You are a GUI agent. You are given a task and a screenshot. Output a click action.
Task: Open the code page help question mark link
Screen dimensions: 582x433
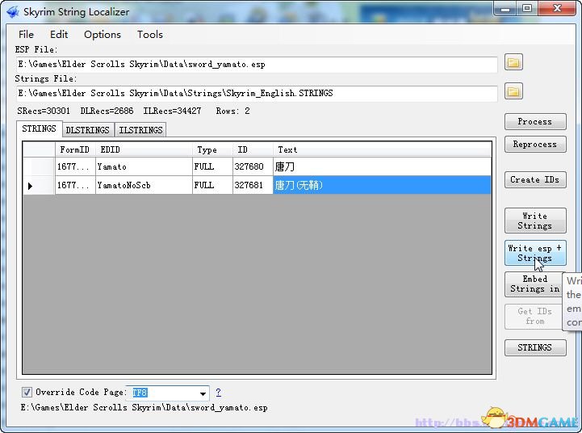tap(218, 392)
